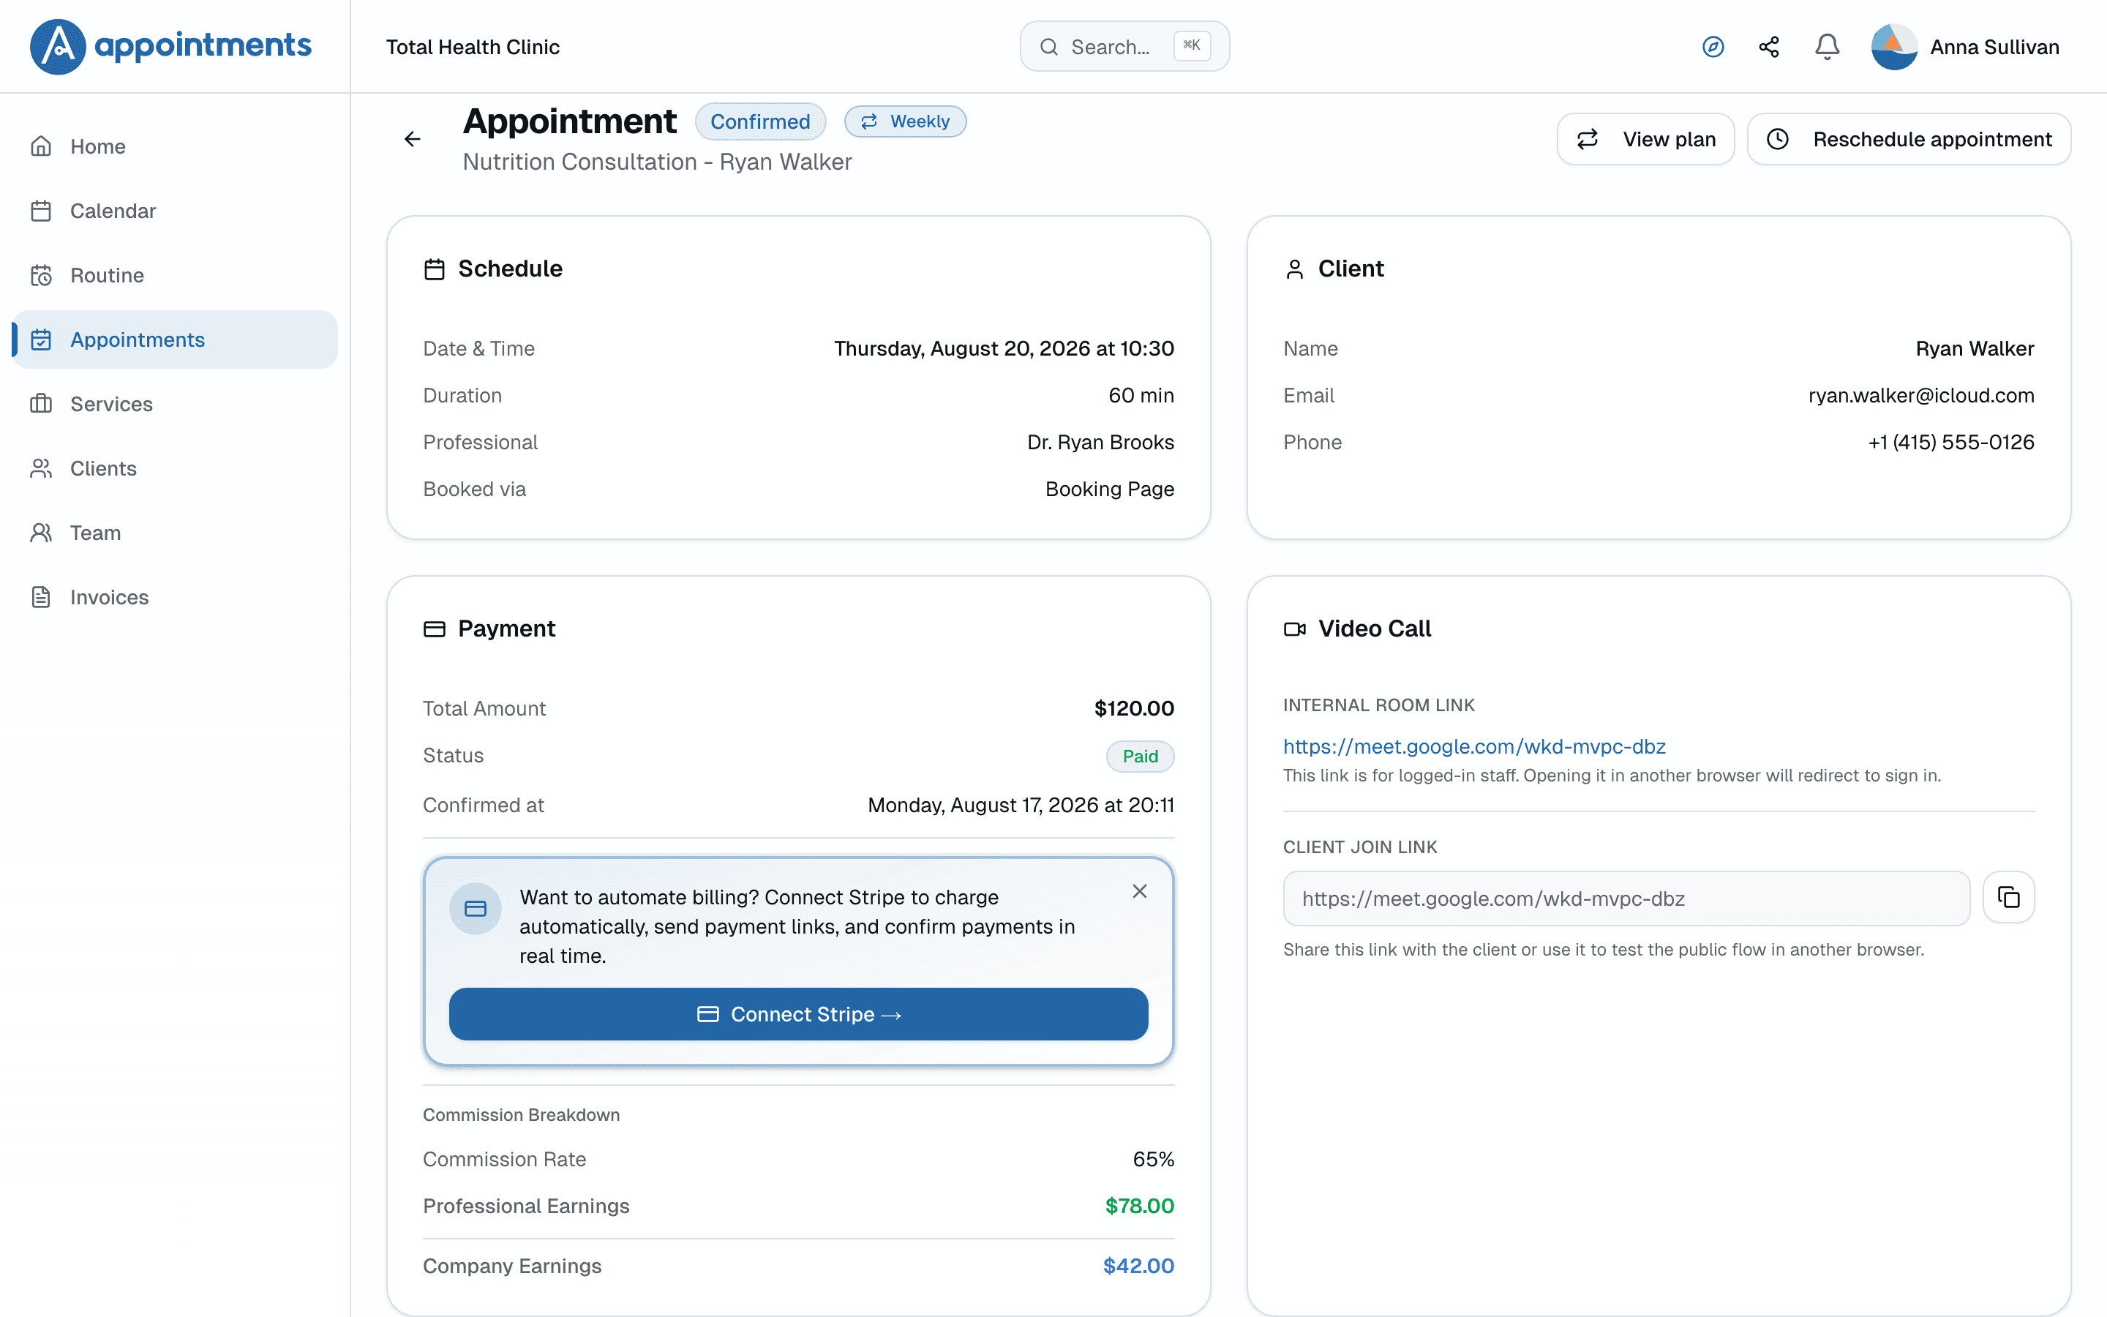
Task: Click the Confirmed status badge
Action: click(760, 122)
